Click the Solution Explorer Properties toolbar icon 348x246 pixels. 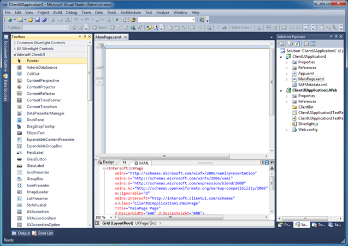pos(281,44)
